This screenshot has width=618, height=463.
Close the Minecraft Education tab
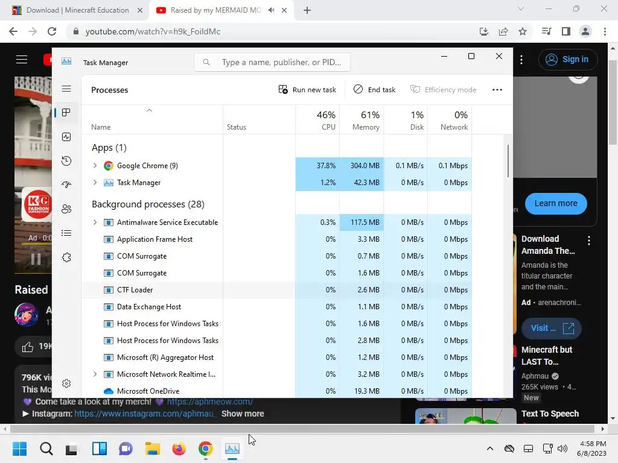tap(140, 10)
